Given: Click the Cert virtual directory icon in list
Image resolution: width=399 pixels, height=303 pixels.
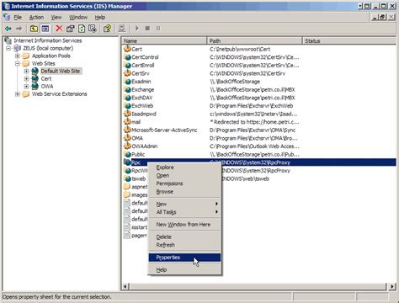Looking at the screenshot, I should 128,49.
